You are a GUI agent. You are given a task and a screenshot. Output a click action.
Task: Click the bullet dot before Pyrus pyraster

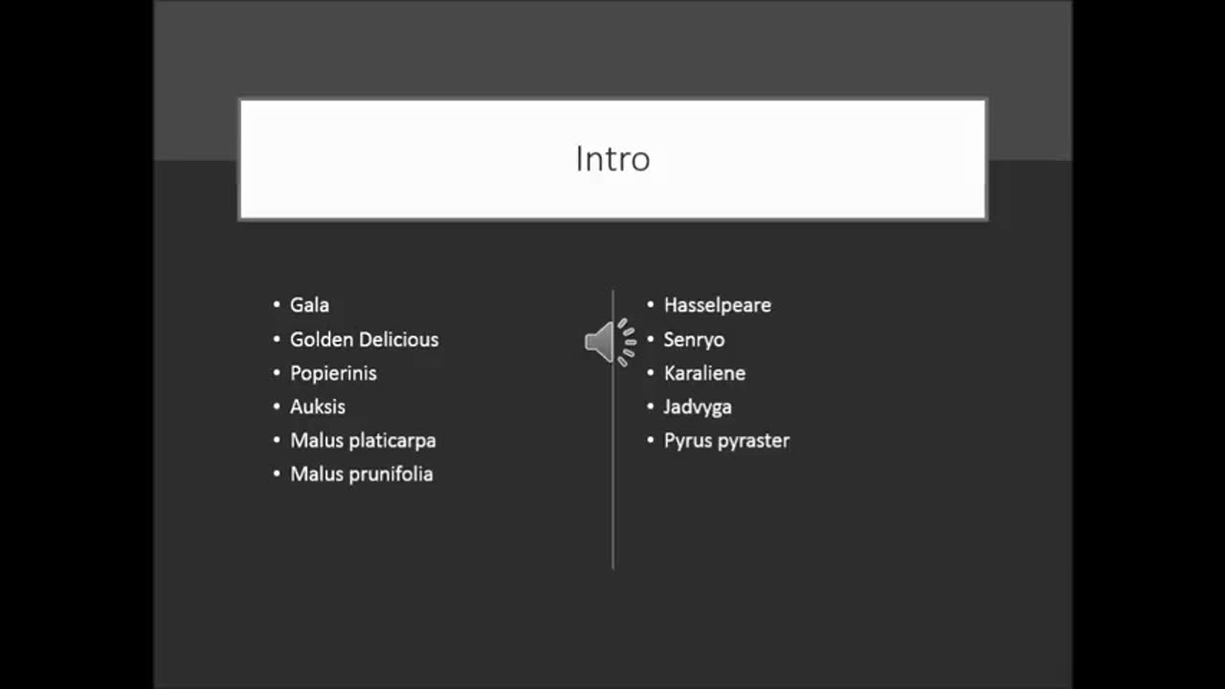click(651, 441)
